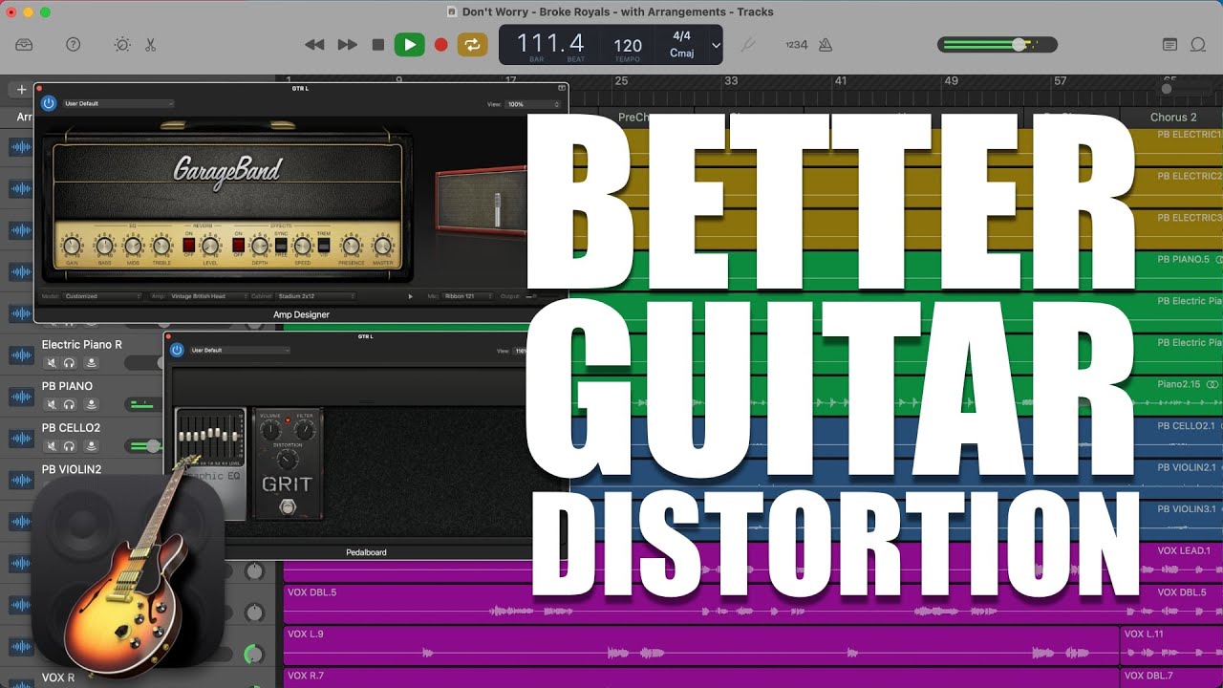The width and height of the screenshot is (1223, 688).
Task: Click the red Record button
Action: click(x=440, y=44)
